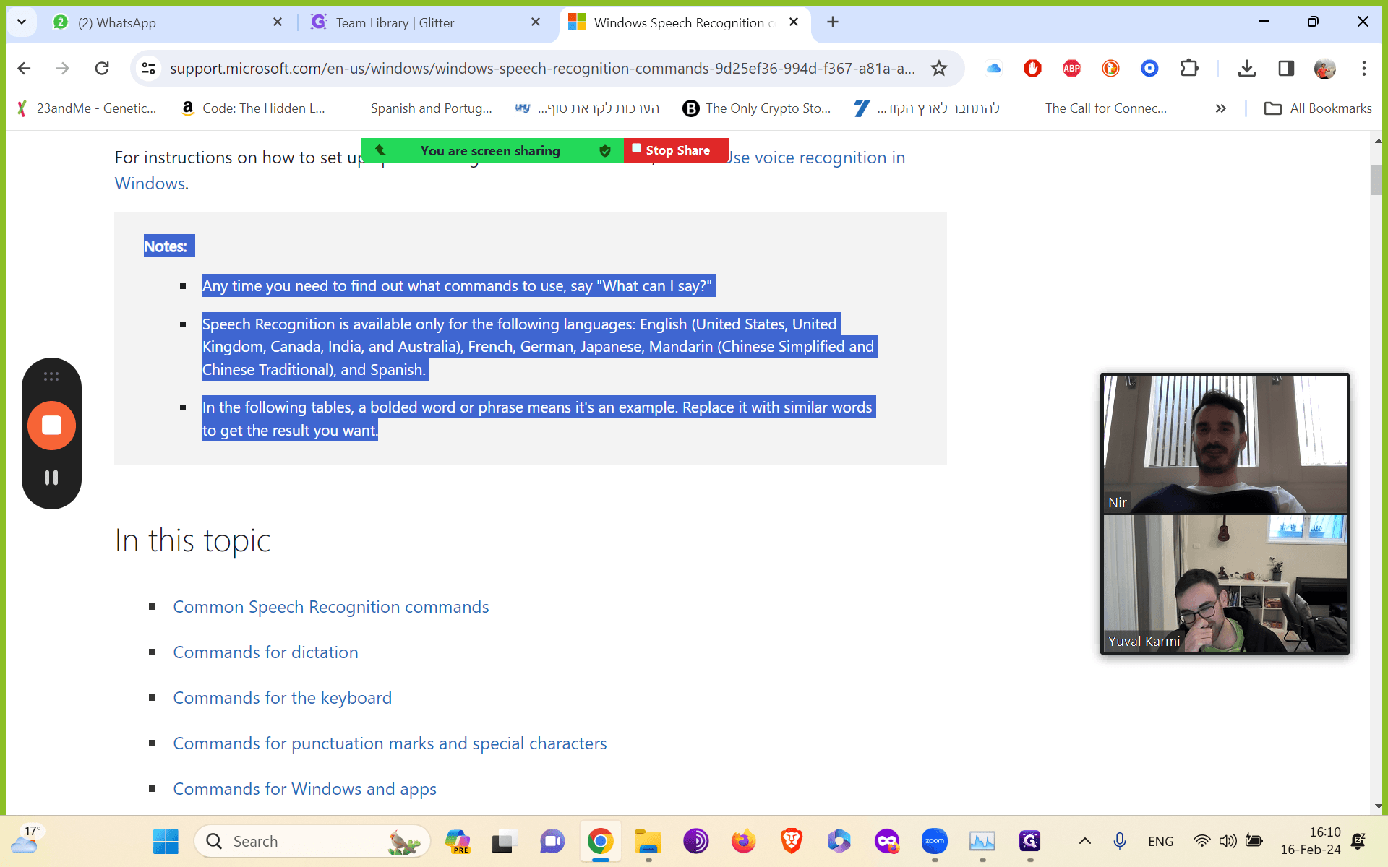Click Nir's video thumbnail
This screenshot has height=867, width=1388.
tap(1225, 444)
